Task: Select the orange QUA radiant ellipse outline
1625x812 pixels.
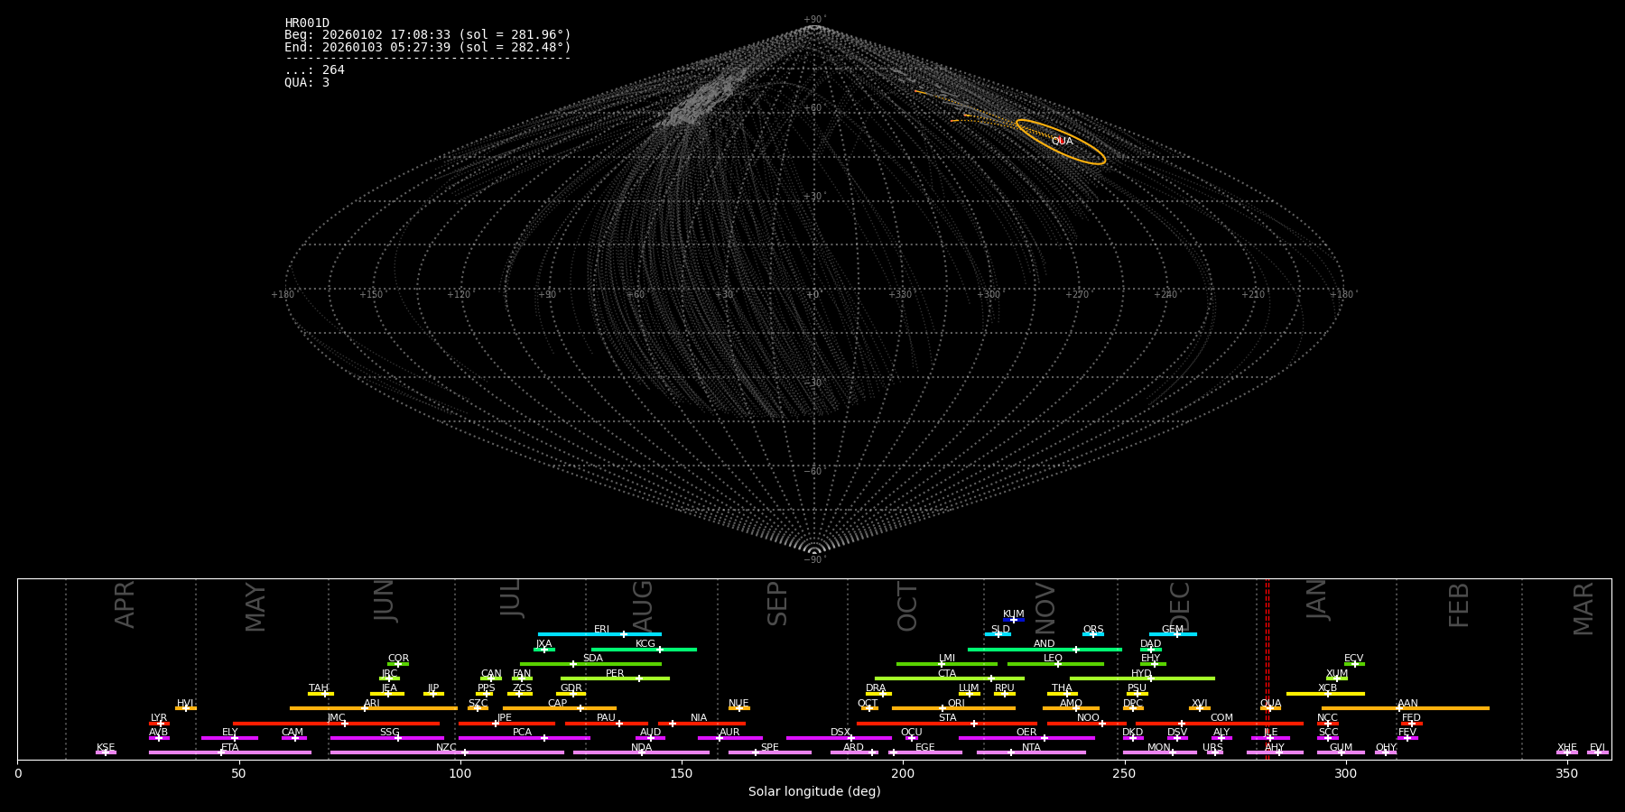Action: click(1061, 142)
